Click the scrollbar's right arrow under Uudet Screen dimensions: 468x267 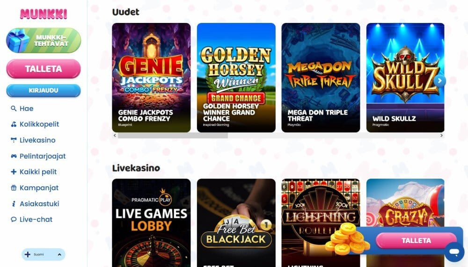(x=441, y=136)
